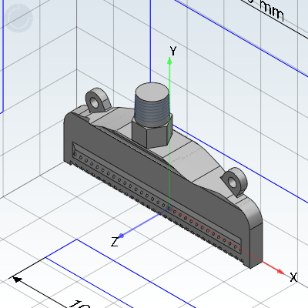Image resolution: width=308 pixels, height=308 pixels.
Task: Select the front face of the nozzle body
Action: [154, 177]
